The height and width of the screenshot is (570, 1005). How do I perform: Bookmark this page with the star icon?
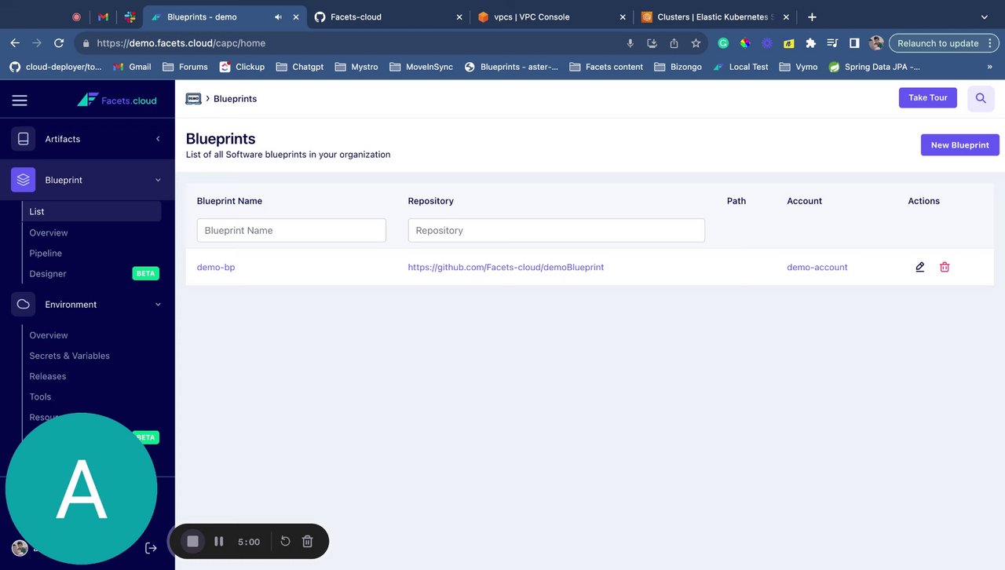[x=696, y=43]
